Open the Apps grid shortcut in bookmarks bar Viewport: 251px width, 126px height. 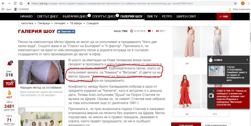(x=7, y=9)
